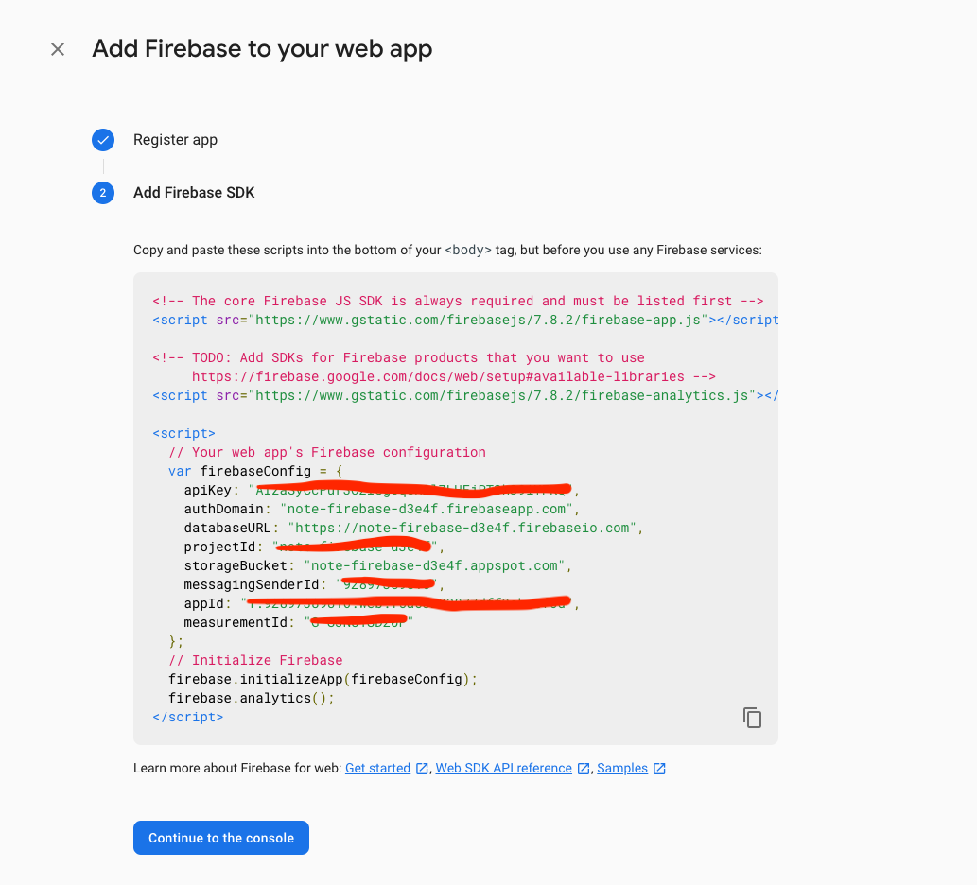Open the Web SDK API reference link
Image resolution: width=977 pixels, height=885 pixels.
click(503, 769)
